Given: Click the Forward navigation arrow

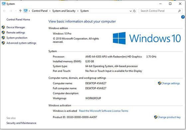Looking at the screenshot, I should point(11,11).
